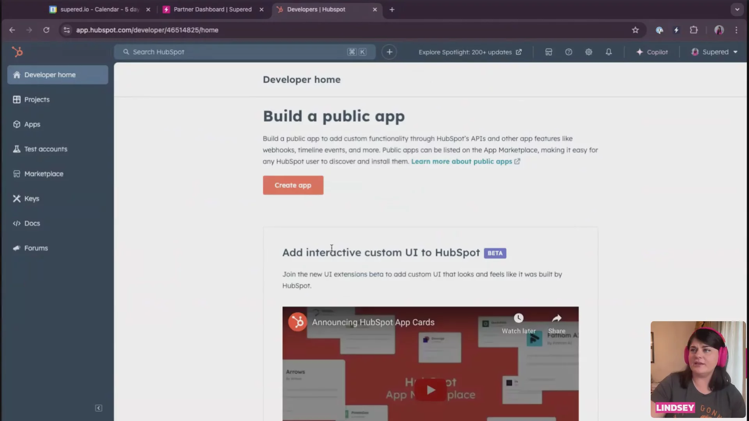Switch to Partner Dashboard Supered tab
749x421 pixels.
[x=213, y=9]
